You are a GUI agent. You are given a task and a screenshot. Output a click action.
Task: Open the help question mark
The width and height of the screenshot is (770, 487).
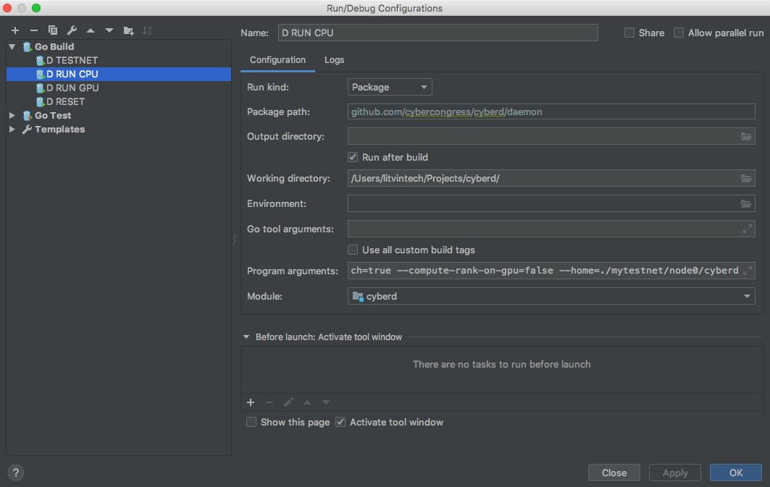(x=15, y=473)
